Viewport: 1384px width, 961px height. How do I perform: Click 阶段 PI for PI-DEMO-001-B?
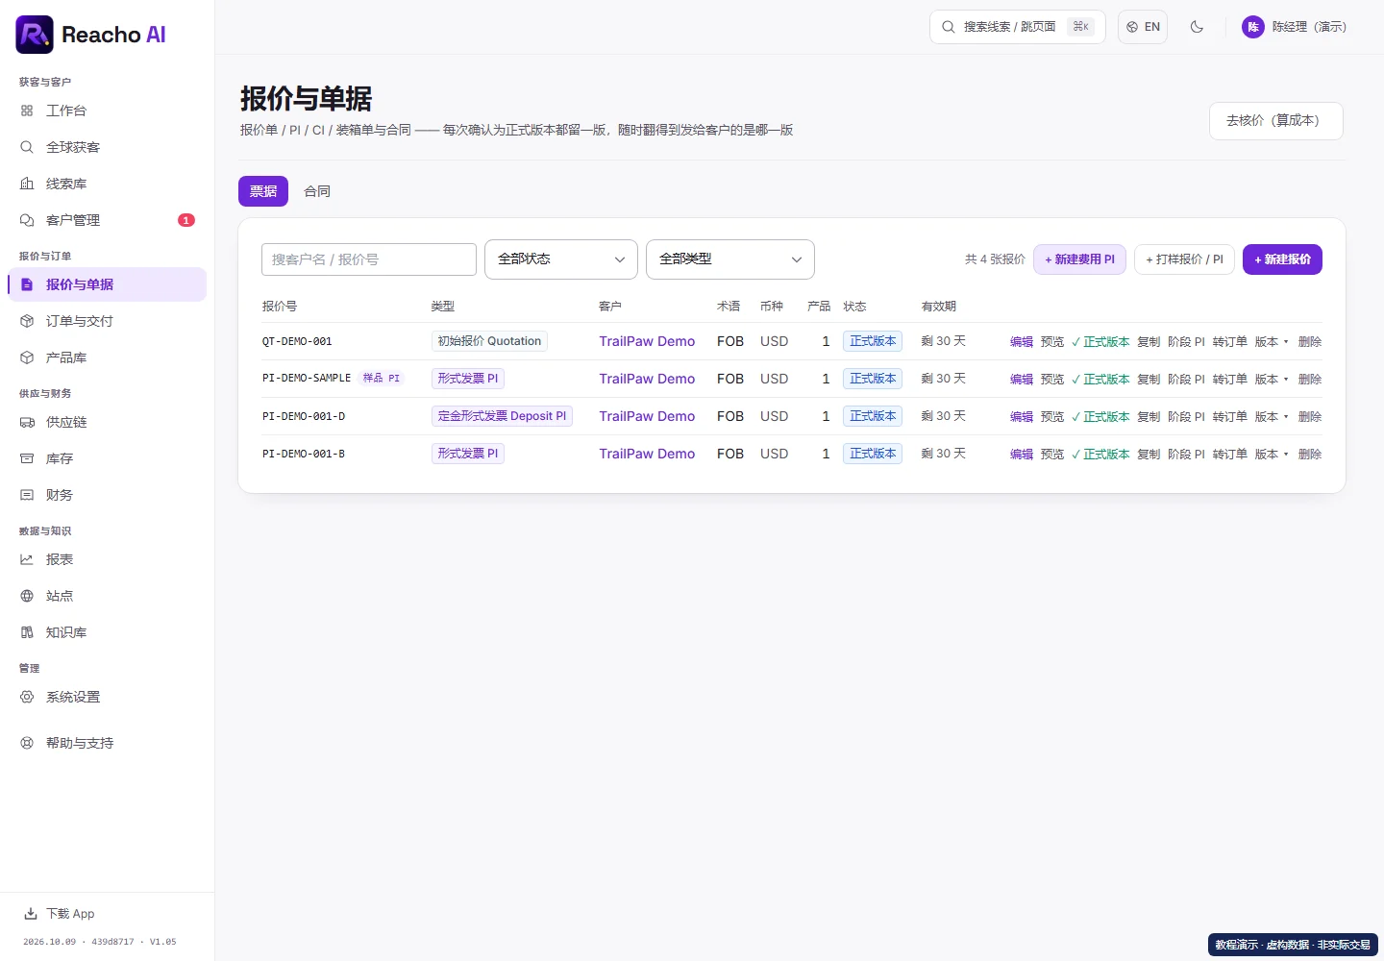point(1186,455)
